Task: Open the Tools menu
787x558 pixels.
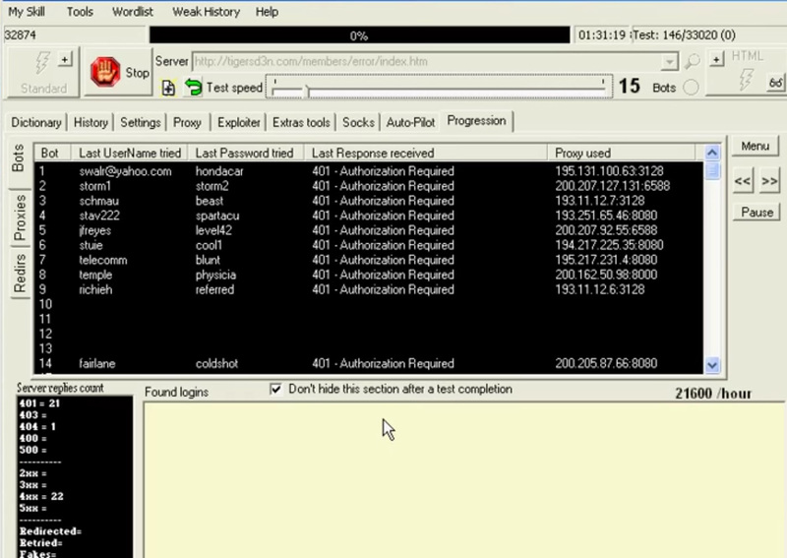Action: pos(80,12)
